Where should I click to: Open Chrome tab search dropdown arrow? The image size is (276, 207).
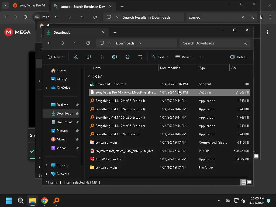pos(5,5)
